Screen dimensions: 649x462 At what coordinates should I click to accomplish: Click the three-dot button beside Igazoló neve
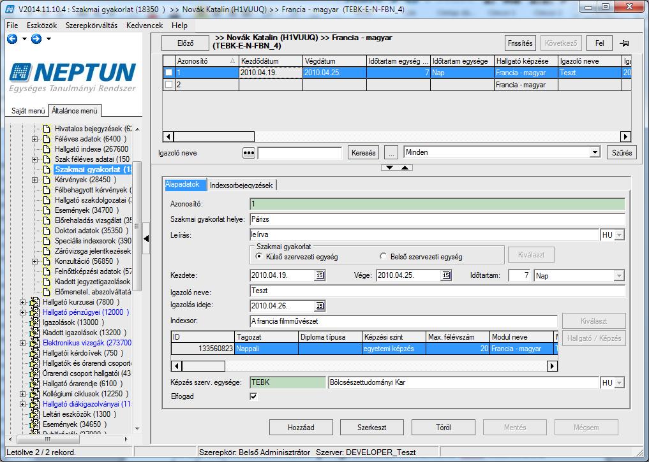(248, 153)
